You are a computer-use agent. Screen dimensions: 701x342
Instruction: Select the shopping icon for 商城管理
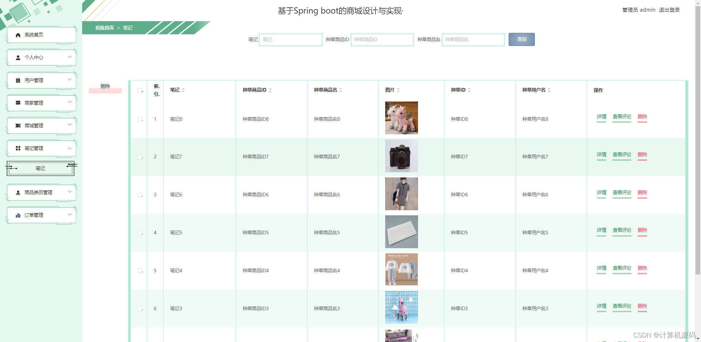tap(18, 125)
